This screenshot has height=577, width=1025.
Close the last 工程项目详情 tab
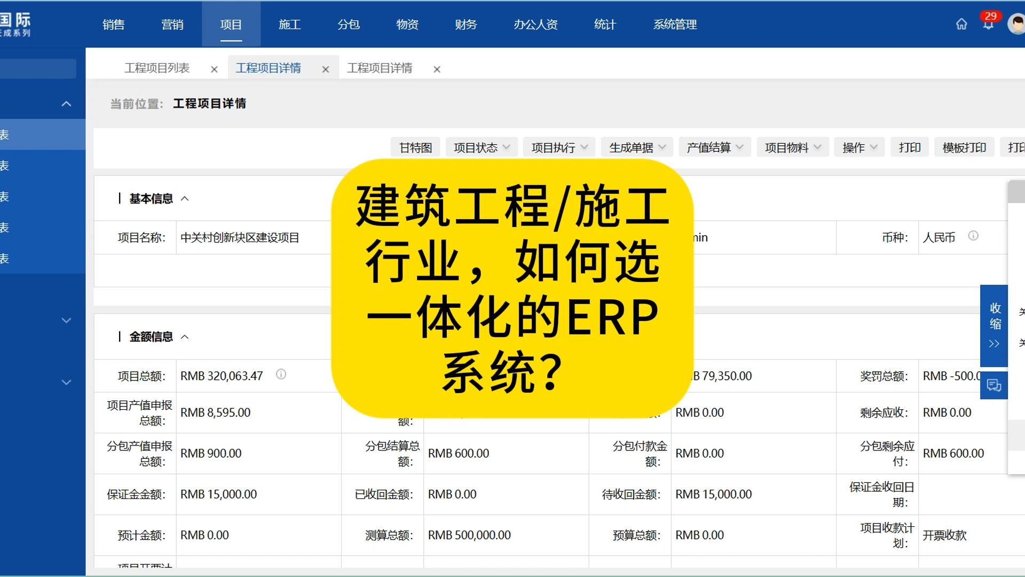[437, 69]
